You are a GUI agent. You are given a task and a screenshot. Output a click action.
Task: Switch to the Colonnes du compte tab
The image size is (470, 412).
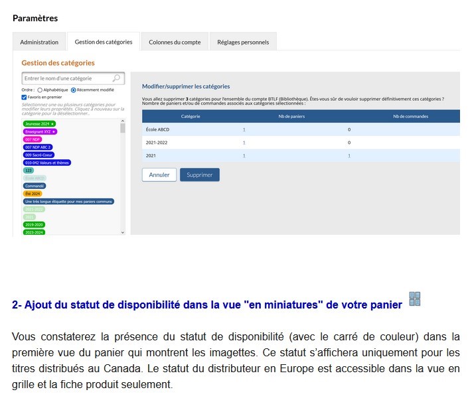[x=175, y=42]
